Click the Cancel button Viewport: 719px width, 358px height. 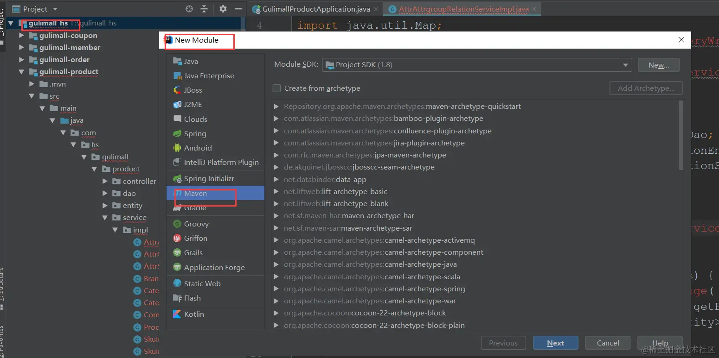click(x=608, y=343)
